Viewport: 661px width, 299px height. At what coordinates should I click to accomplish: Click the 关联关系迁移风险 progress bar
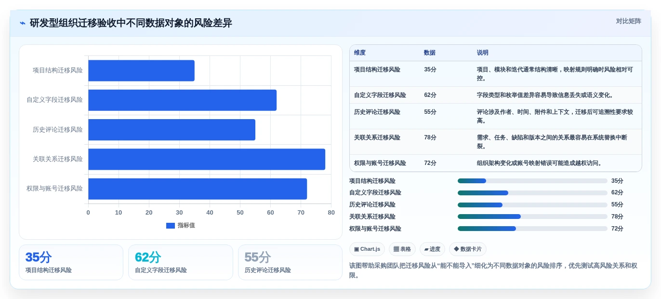pyautogui.click(x=532, y=217)
